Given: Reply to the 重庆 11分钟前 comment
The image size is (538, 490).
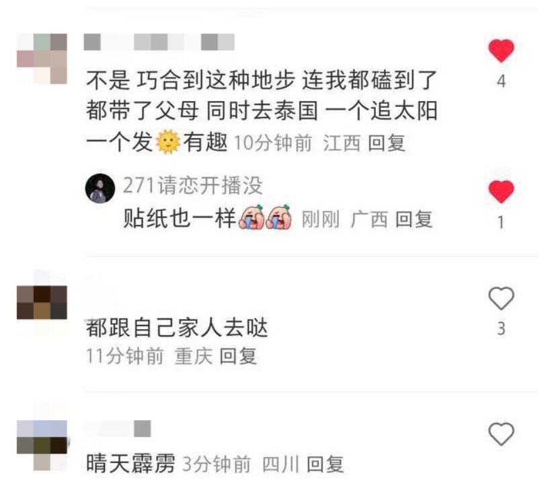Looking at the screenshot, I should click(238, 356).
